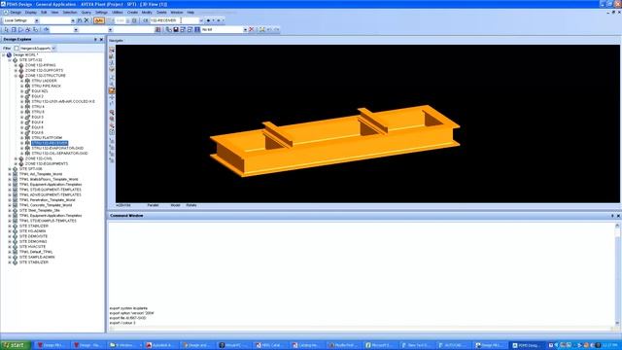The image size is (622, 350).
Task: Pin the Design Explorer panel
Action: pyautogui.click(x=95, y=39)
